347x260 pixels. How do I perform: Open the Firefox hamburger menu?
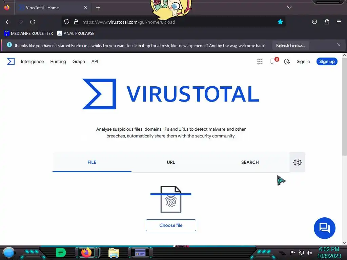(339, 22)
